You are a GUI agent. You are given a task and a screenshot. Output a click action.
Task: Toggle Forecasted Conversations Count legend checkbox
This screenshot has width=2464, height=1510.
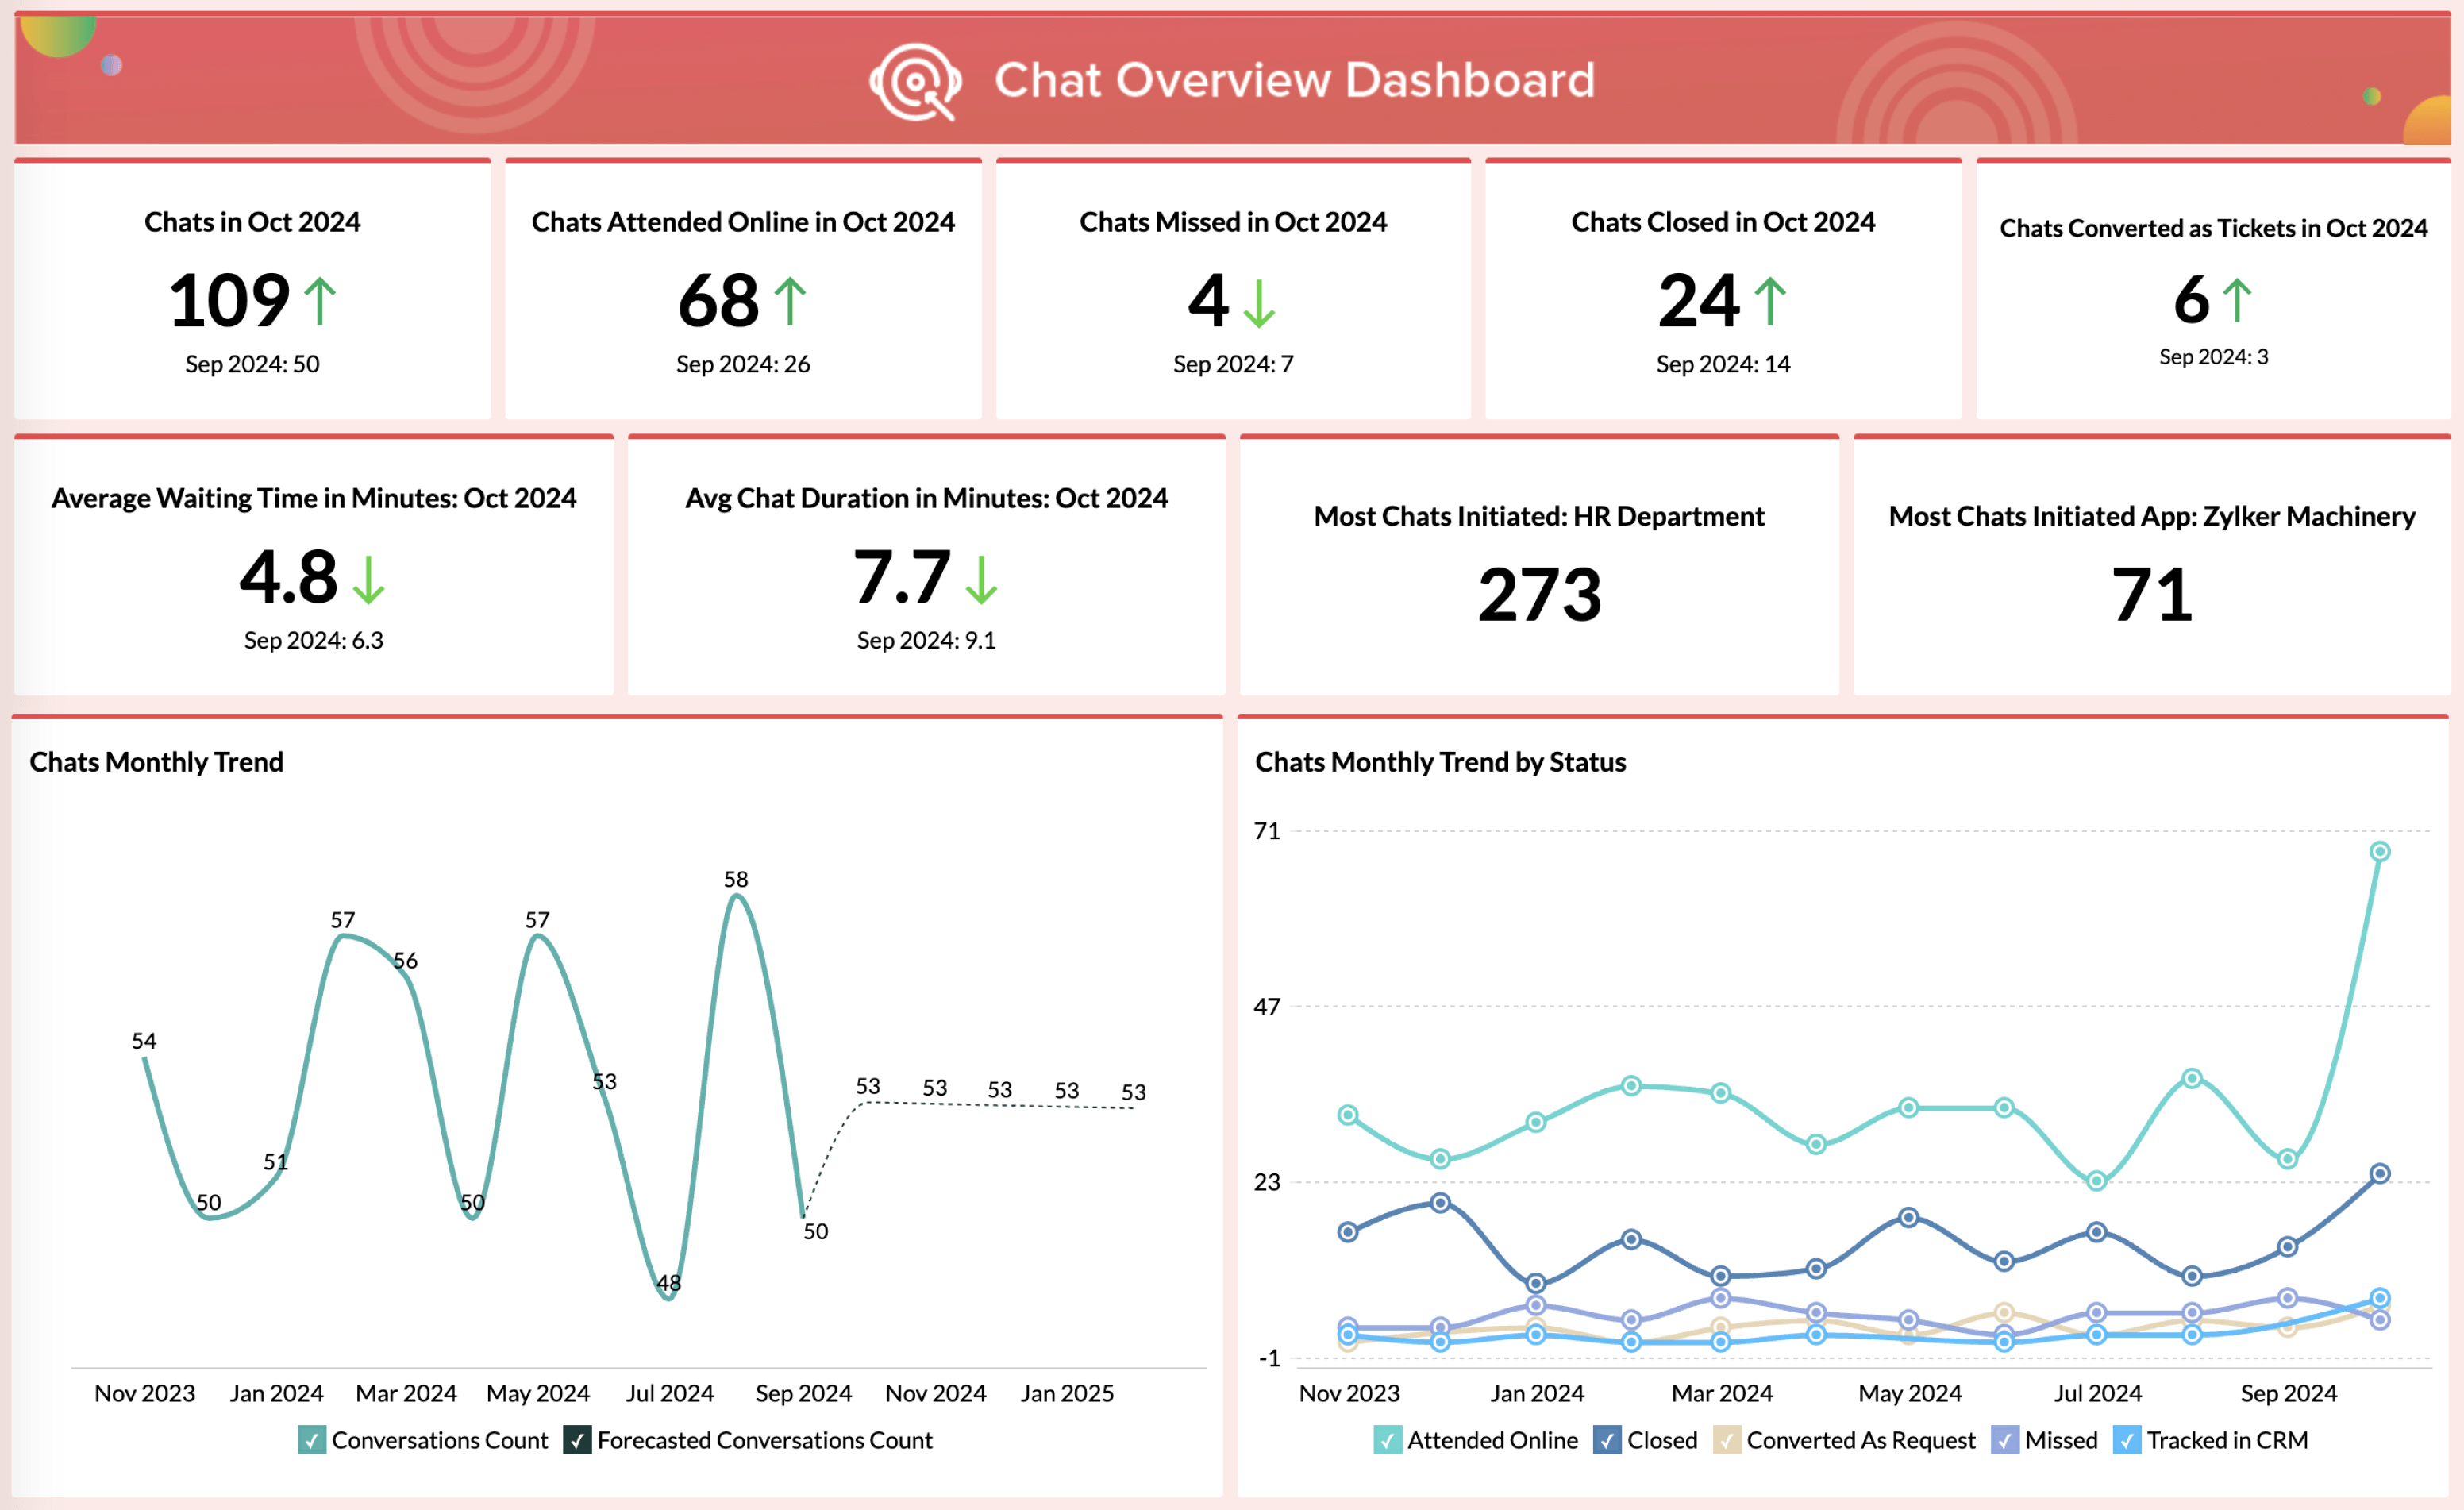577,1440
